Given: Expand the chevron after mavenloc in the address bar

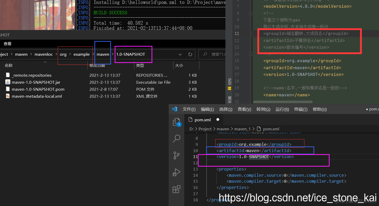Looking at the screenshot, I should (56, 54).
